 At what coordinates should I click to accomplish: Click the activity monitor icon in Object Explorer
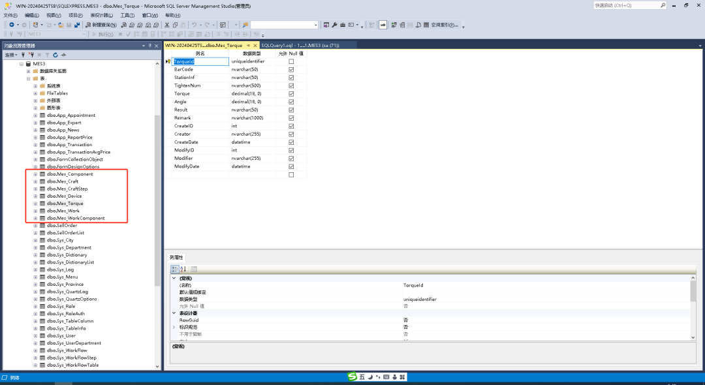63,55
